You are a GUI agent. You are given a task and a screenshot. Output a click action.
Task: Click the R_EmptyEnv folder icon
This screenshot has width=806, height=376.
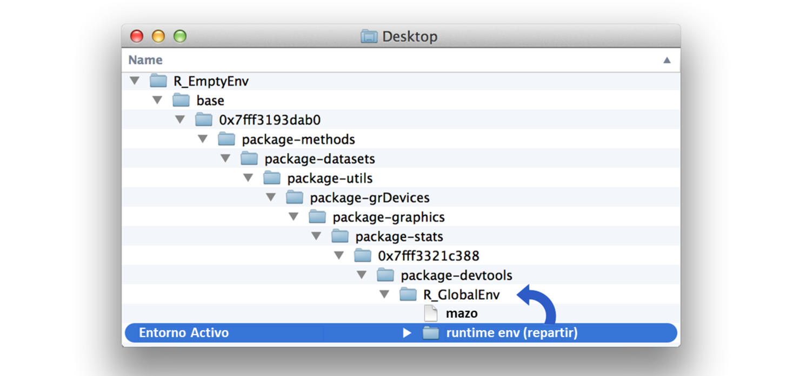(x=158, y=81)
